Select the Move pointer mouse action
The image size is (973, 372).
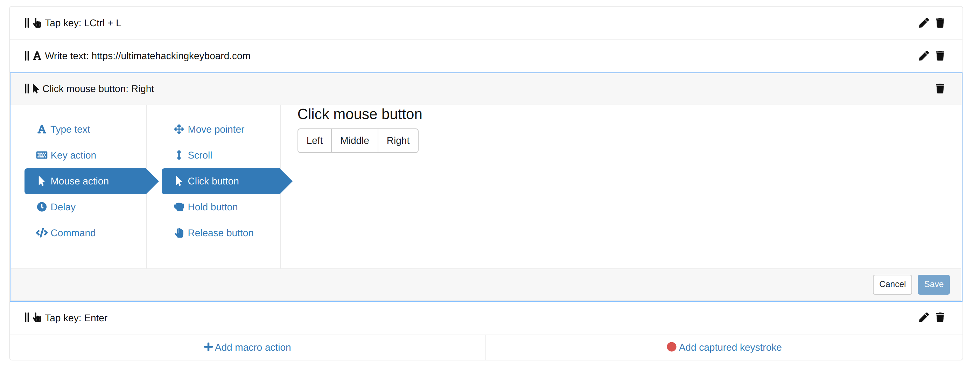pos(216,129)
